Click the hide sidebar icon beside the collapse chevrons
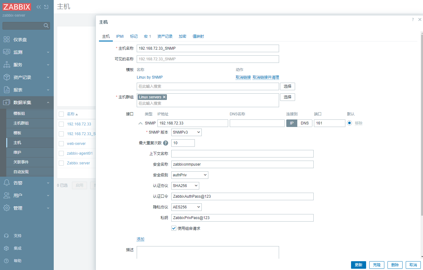Image resolution: width=423 pixels, height=270 pixels. pos(46,7)
